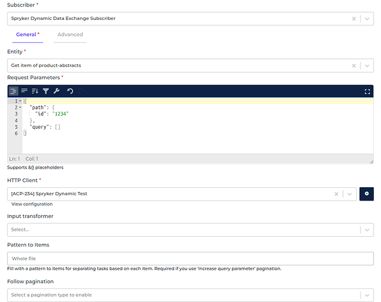
Task: Click the Pattern to Items input field
Action: point(190,259)
